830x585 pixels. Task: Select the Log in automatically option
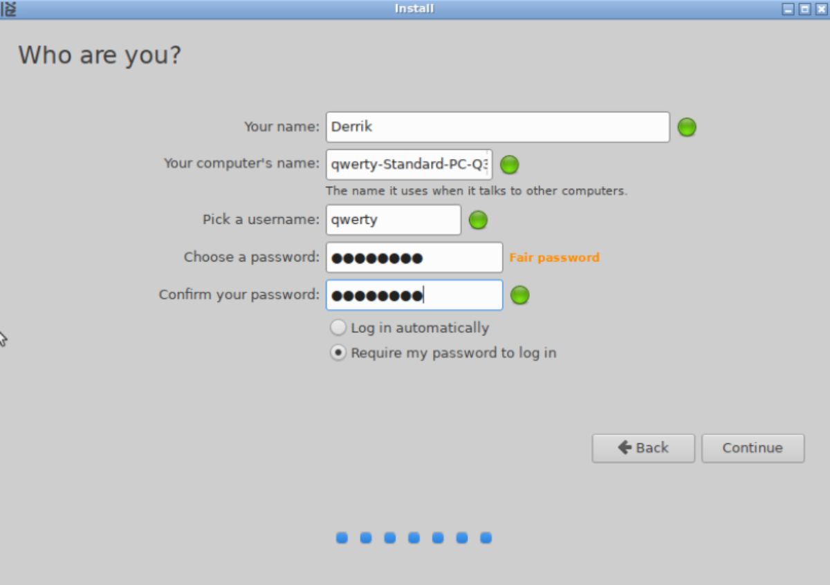(x=338, y=327)
